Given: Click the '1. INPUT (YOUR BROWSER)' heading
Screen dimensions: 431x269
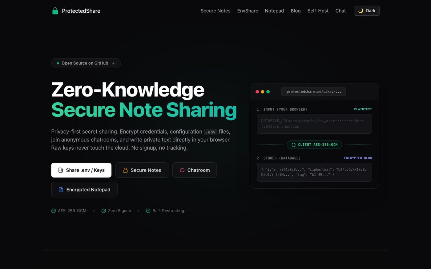Looking at the screenshot, I should click(282, 109).
